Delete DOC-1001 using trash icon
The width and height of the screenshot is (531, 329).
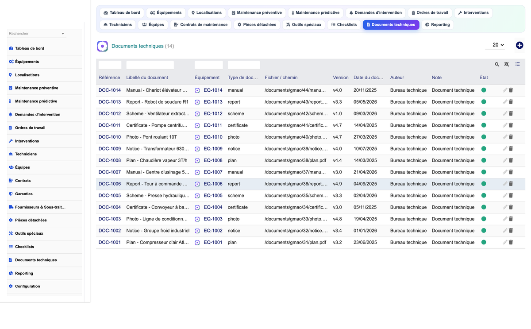[x=511, y=242]
